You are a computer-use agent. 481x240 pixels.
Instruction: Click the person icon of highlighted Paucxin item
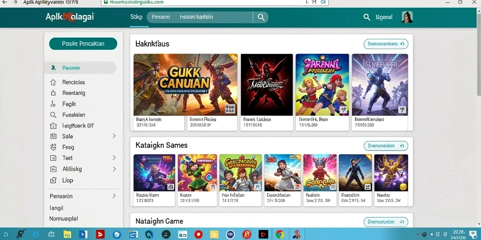[x=54, y=67]
